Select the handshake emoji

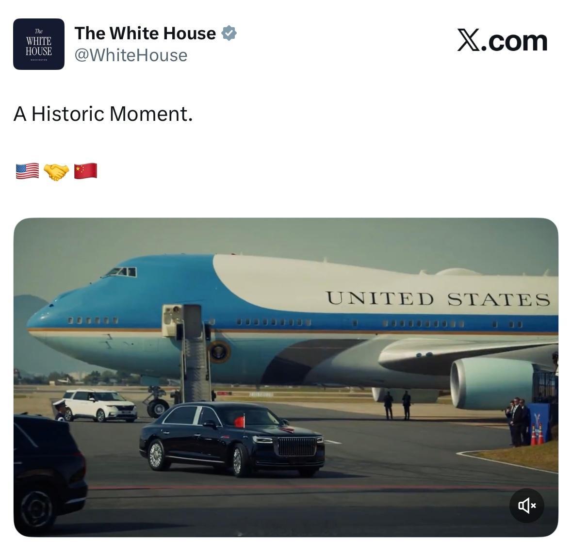56,172
